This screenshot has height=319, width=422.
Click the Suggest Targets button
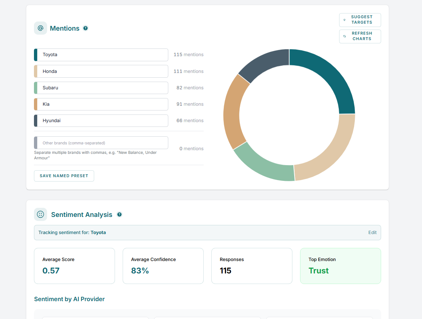coord(360,20)
